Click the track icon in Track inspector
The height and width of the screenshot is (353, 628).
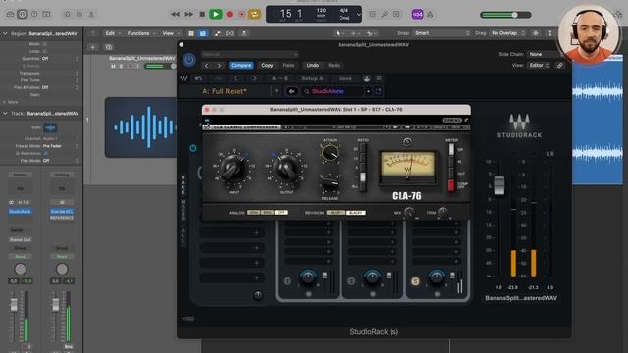click(50, 128)
